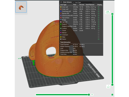Hide Internal solid infill lines via checkbox
Image resolution: width=129 pixels, height=97 pixels.
click(99, 16)
